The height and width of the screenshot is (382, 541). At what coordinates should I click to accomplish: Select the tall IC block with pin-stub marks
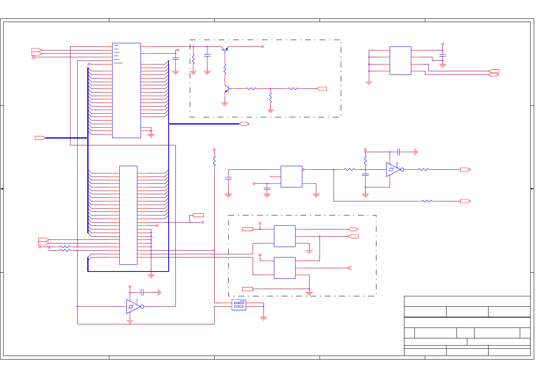127,90
